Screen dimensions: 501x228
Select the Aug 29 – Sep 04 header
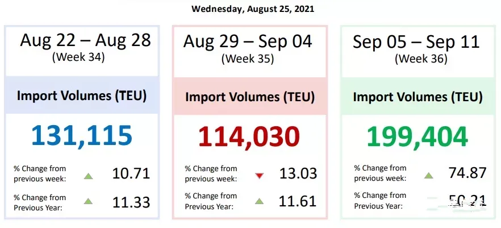[248, 42]
